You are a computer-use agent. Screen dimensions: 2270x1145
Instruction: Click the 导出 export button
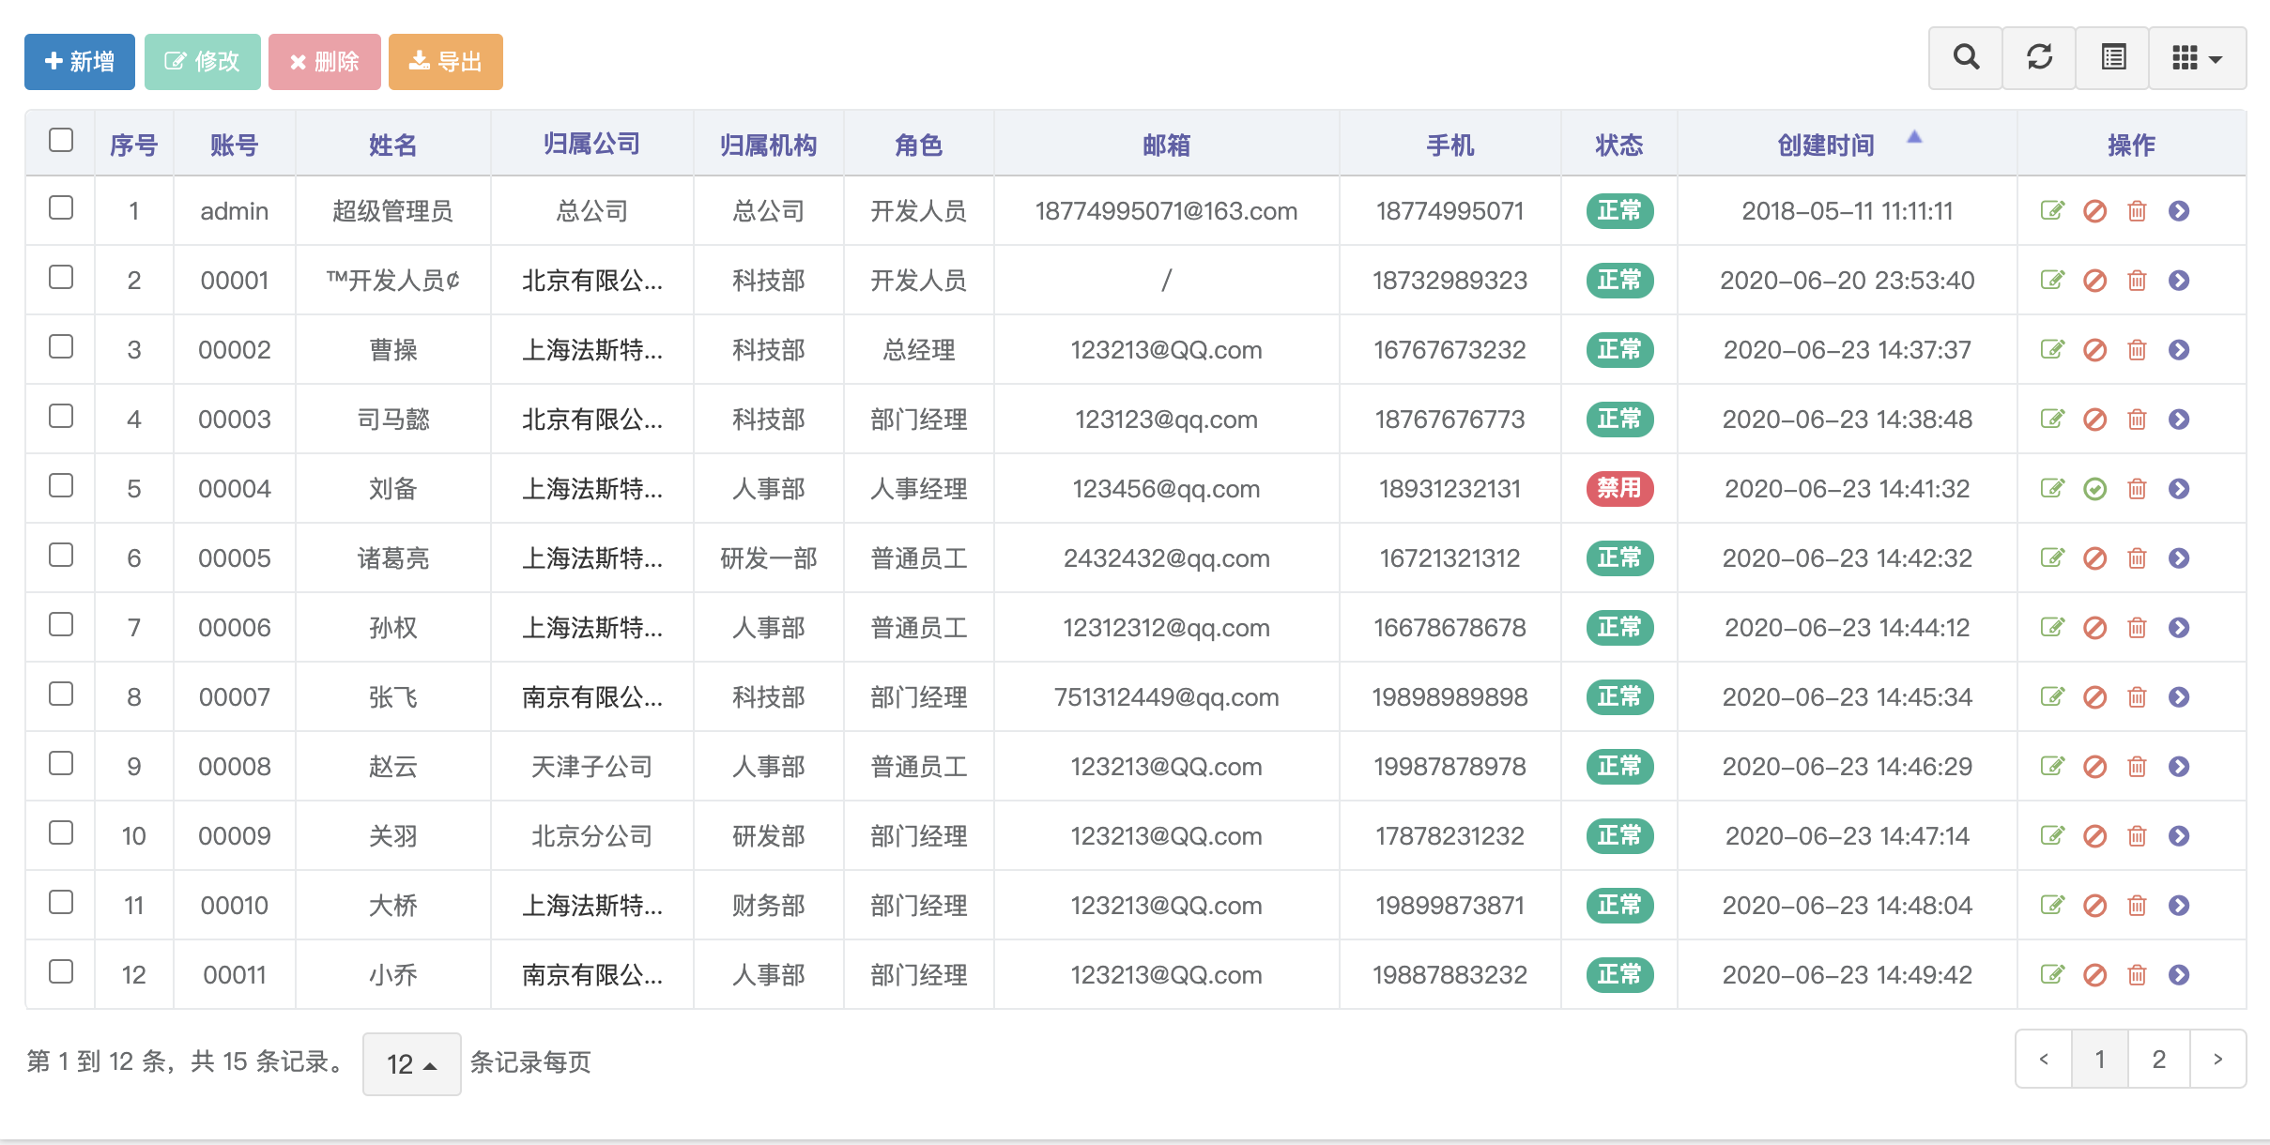446,62
